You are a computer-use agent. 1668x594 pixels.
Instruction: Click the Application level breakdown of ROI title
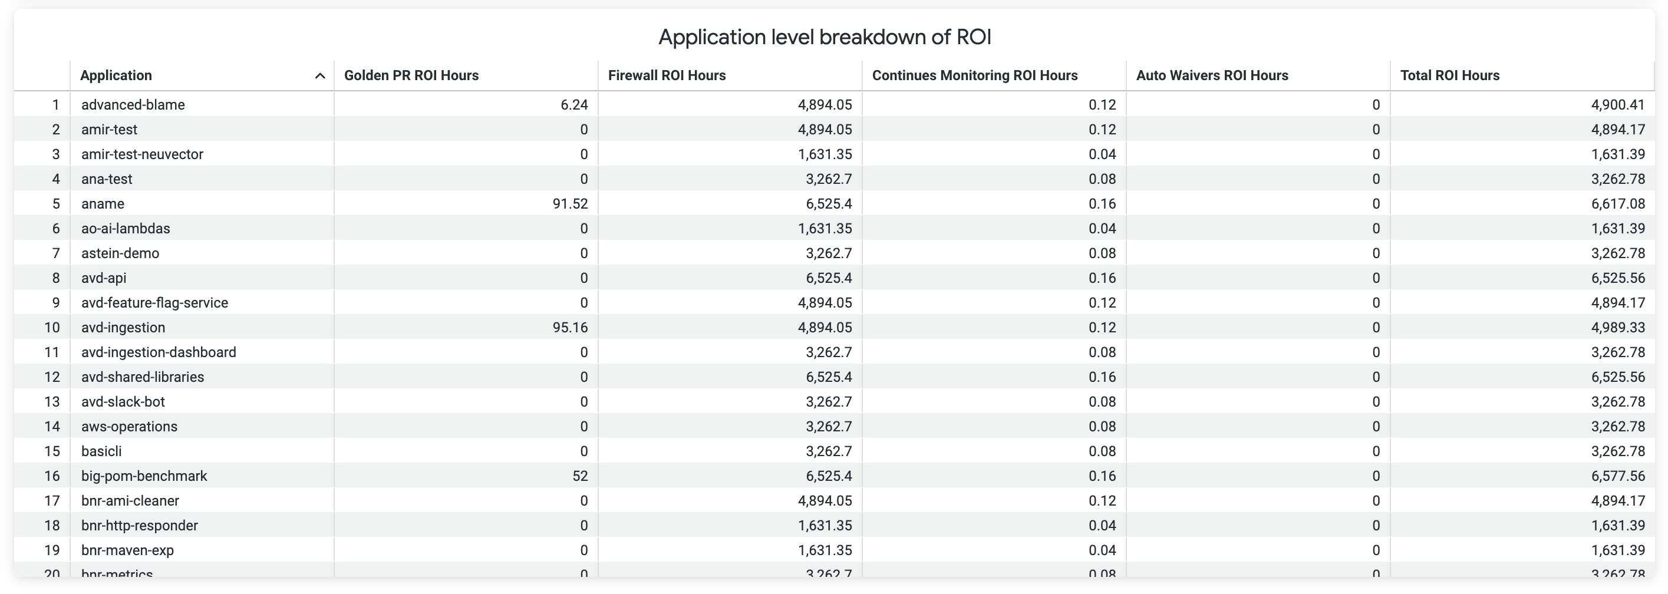coord(825,37)
